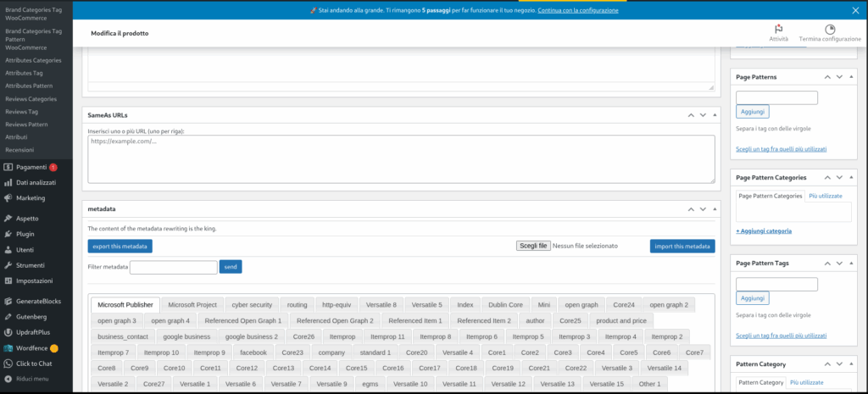Move SameAs URLs panel down
The width and height of the screenshot is (868, 394).
pyautogui.click(x=703, y=115)
